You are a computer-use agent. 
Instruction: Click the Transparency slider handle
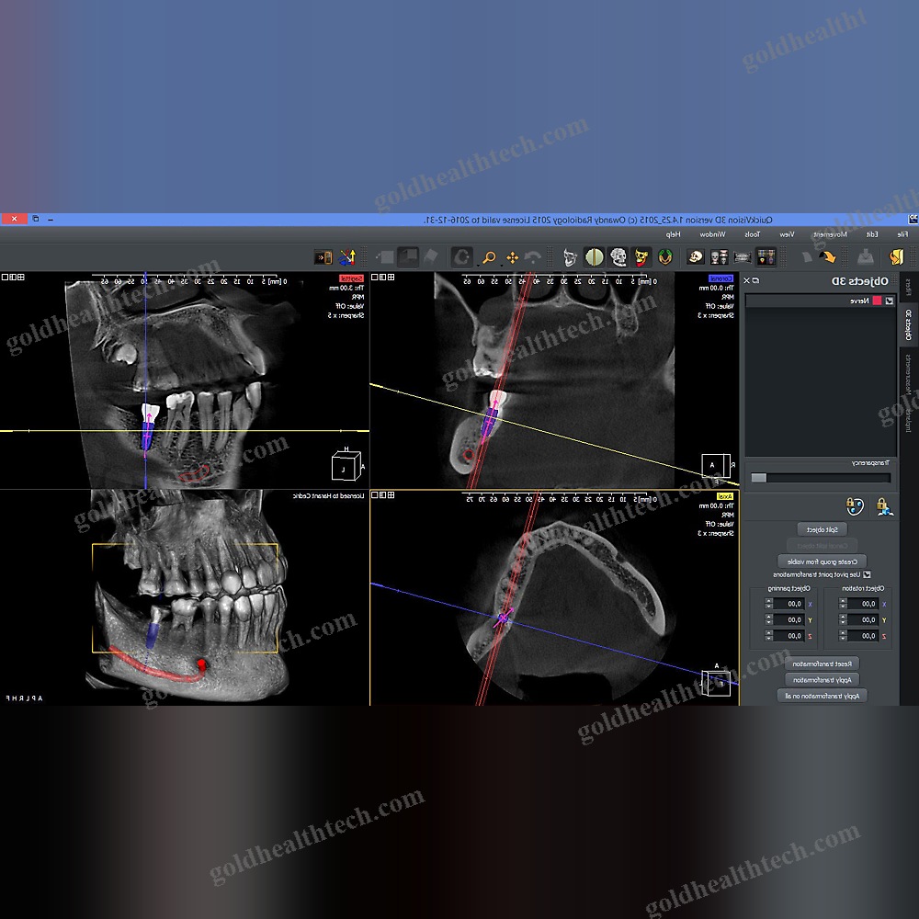pos(759,478)
